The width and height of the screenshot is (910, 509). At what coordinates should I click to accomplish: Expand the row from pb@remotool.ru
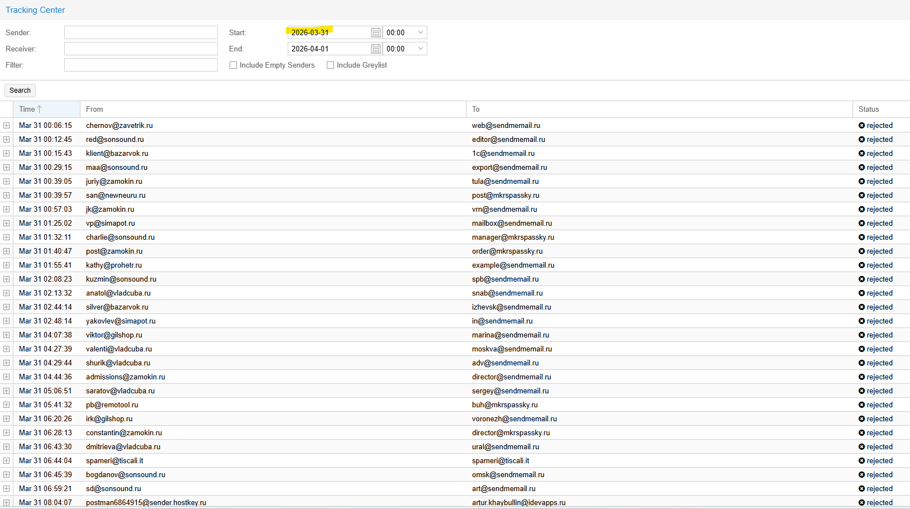point(6,405)
